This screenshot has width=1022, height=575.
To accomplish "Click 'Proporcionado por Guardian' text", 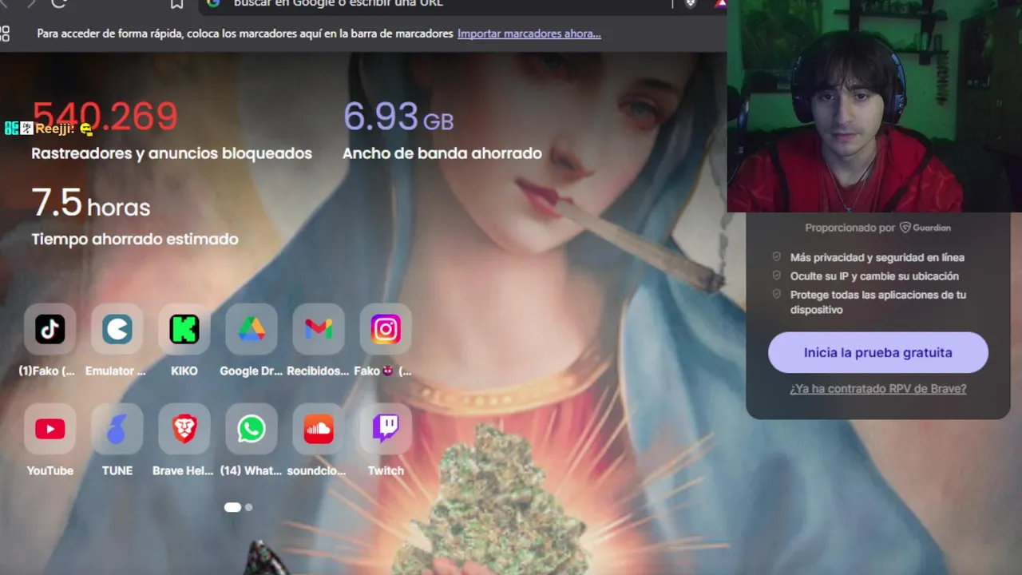I will (877, 228).
